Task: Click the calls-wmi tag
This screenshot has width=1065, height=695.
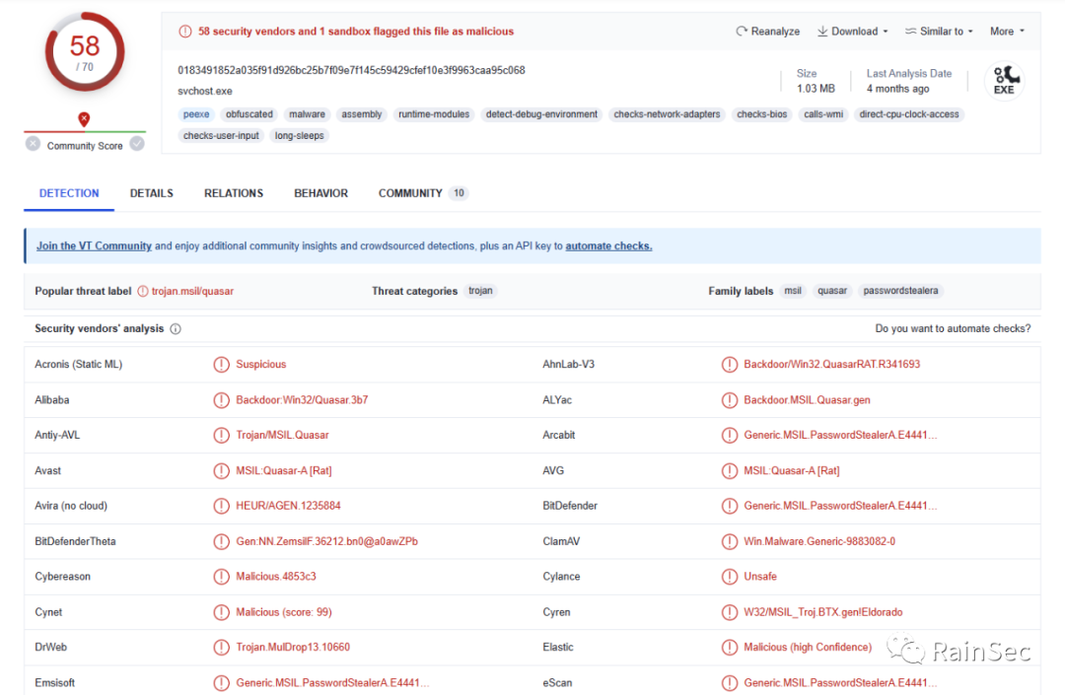Action: [x=823, y=114]
